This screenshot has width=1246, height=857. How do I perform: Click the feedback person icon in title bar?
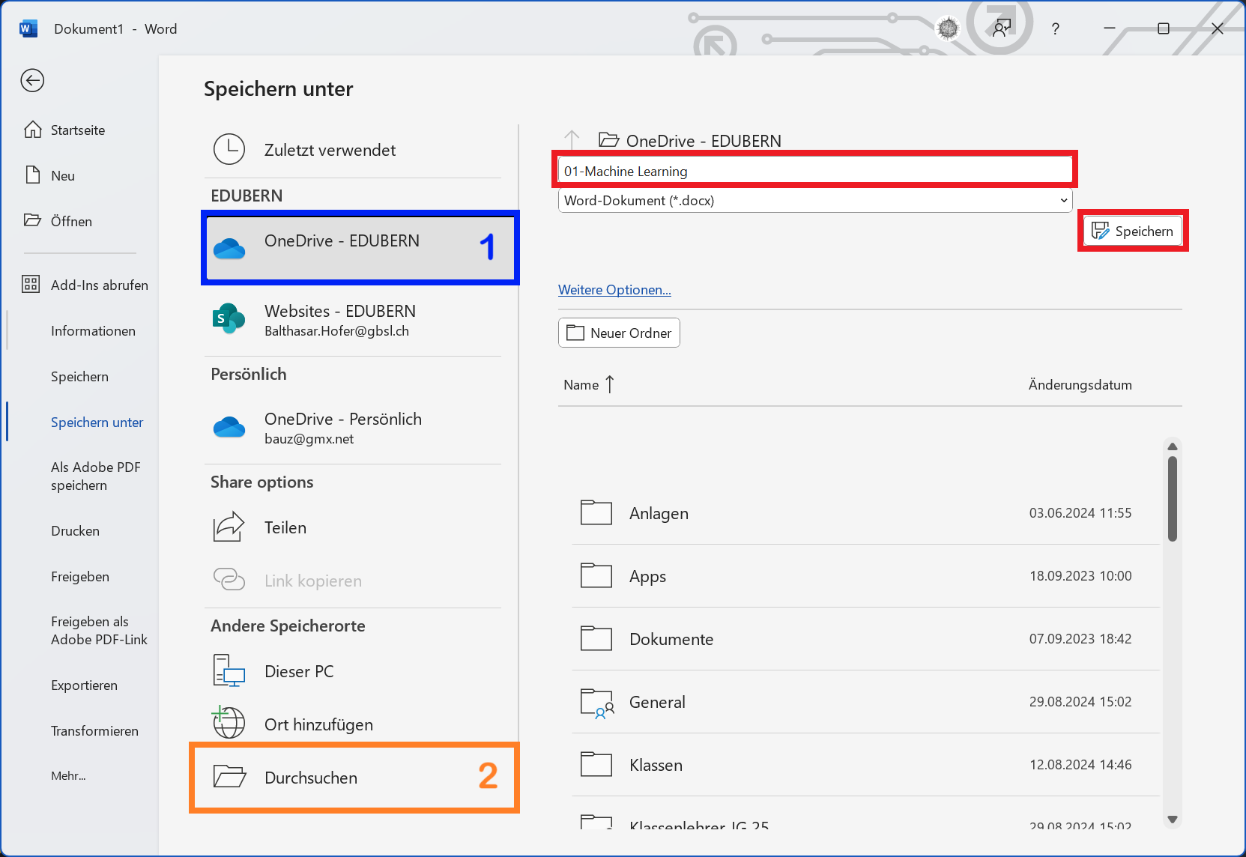1002,28
